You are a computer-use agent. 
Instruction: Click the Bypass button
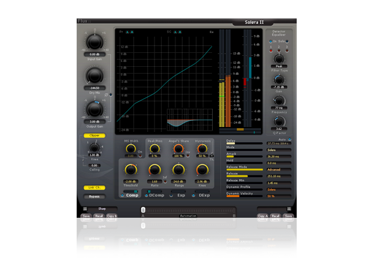[94, 196]
